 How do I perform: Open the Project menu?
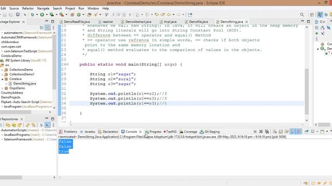[70, 8]
